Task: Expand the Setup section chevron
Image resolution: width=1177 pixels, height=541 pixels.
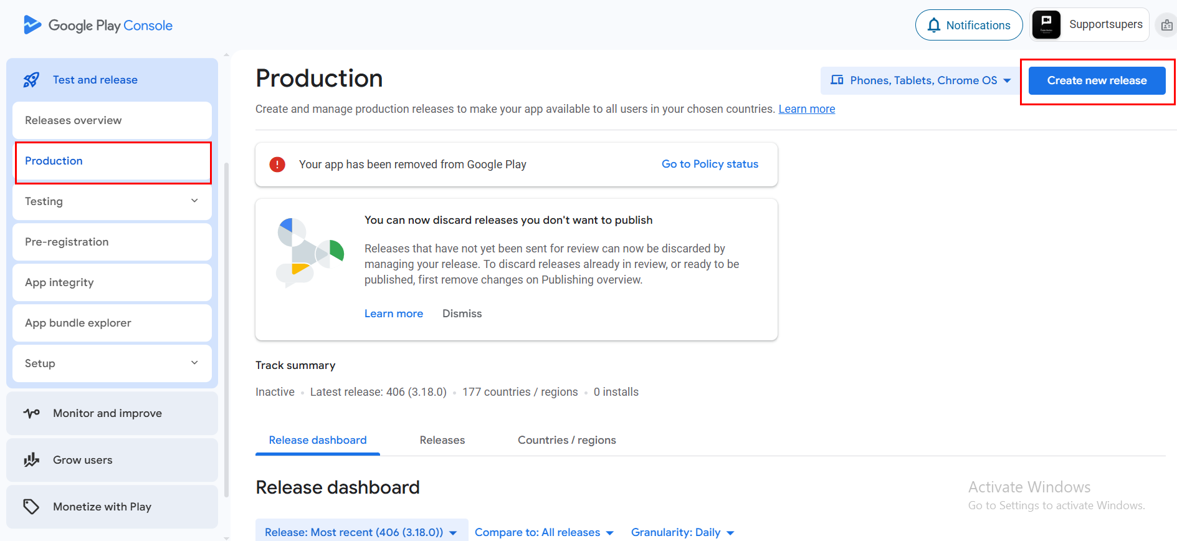Action: [194, 363]
